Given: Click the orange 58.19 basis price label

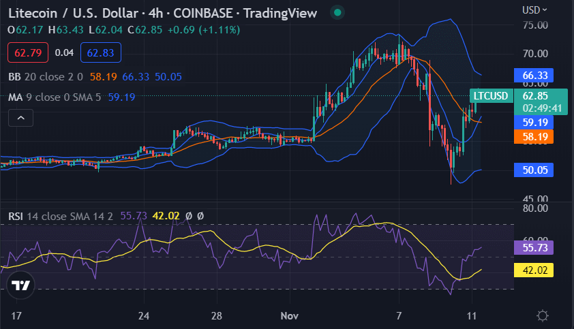Looking at the screenshot, I should [x=534, y=136].
